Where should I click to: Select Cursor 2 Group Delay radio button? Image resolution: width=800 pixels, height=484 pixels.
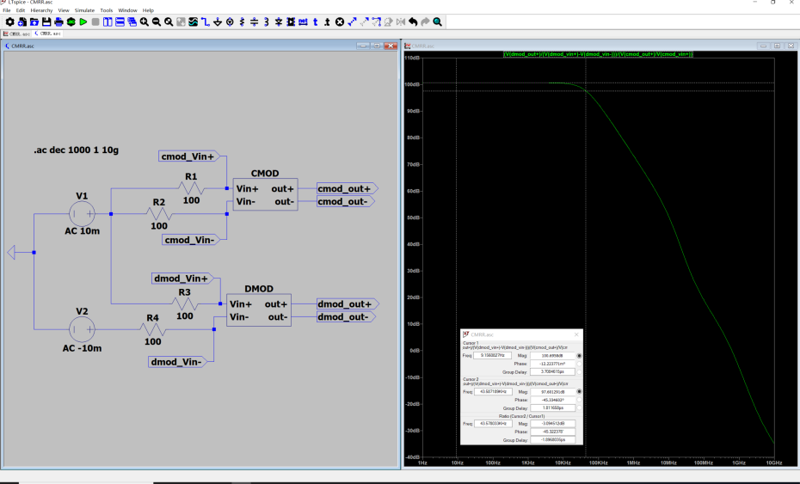[579, 408]
